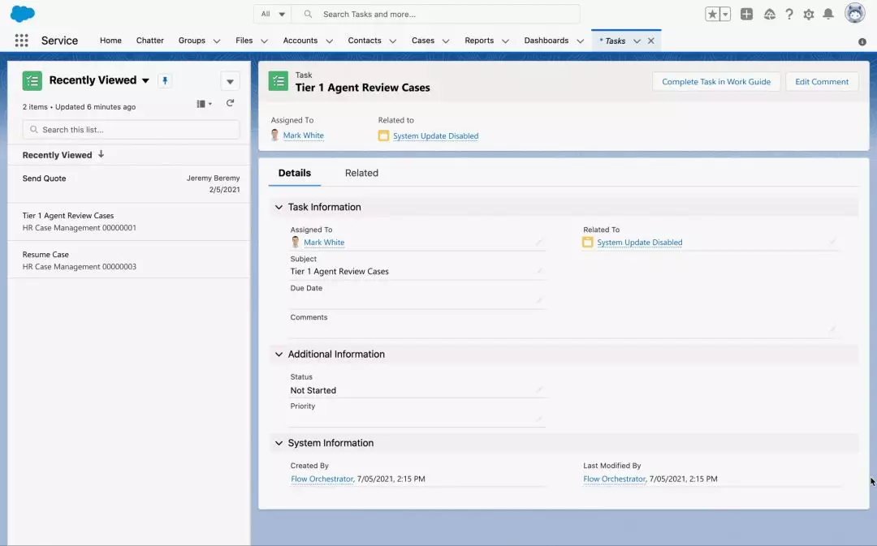Collapse the System Information section
Image resolution: width=877 pixels, height=546 pixels.
click(x=279, y=443)
